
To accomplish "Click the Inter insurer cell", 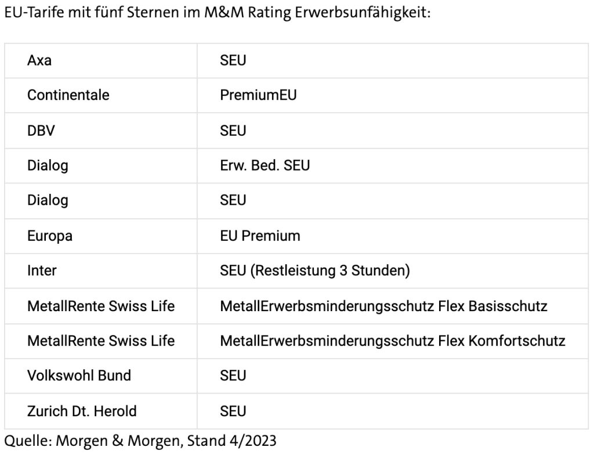I will point(42,271).
